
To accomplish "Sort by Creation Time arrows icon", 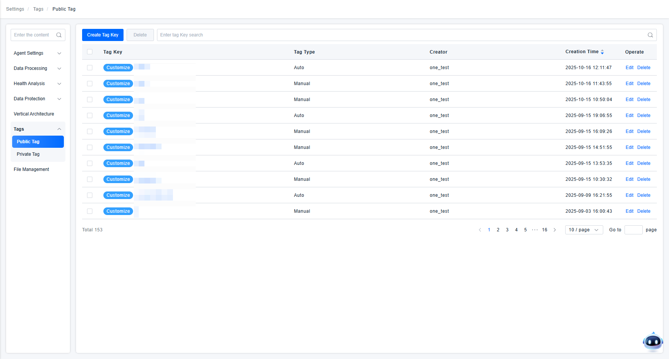I will 602,52.
